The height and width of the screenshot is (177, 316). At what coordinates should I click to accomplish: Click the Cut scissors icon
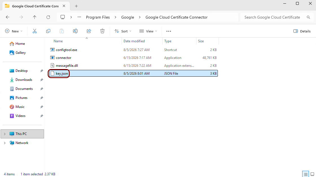tap(35, 31)
